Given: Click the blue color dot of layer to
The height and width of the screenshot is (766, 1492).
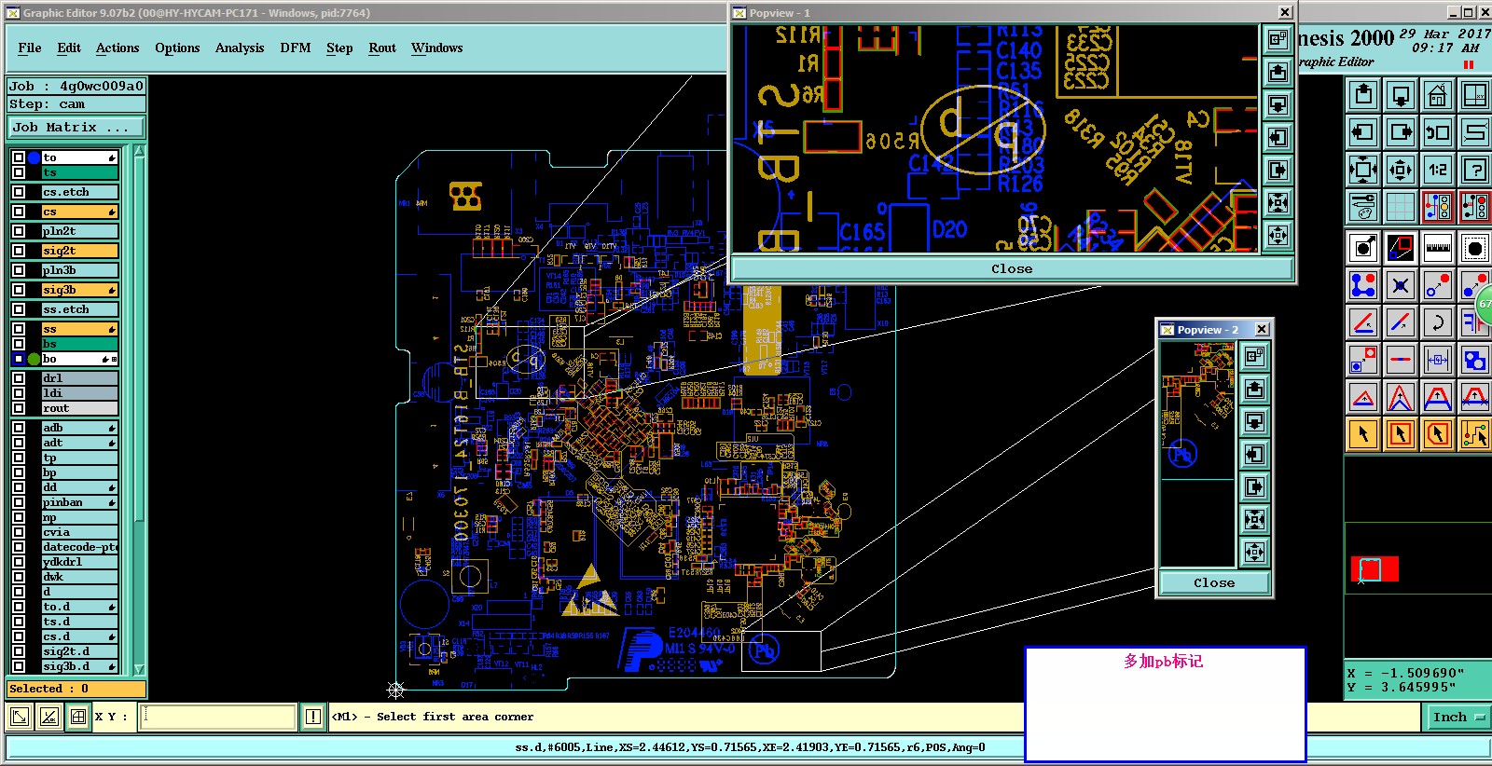Looking at the screenshot, I should click(x=35, y=157).
